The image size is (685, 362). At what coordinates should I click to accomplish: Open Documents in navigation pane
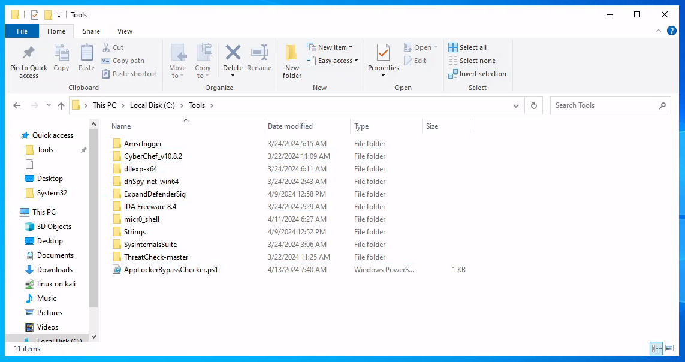tap(55, 255)
